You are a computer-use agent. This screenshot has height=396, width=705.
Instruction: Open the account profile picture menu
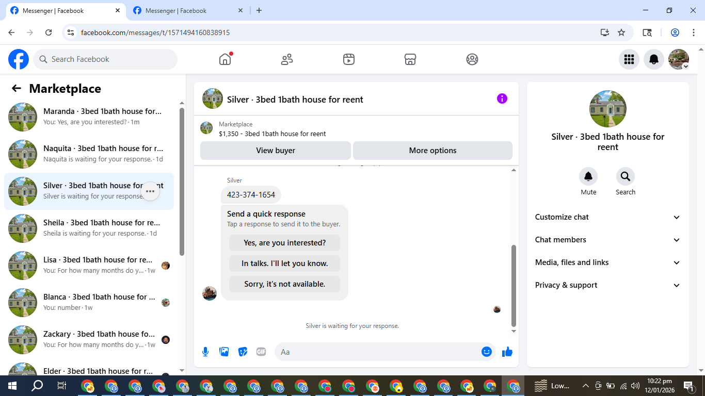[x=679, y=59]
